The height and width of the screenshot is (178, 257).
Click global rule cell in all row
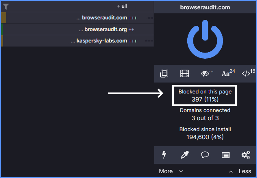[141, 6]
